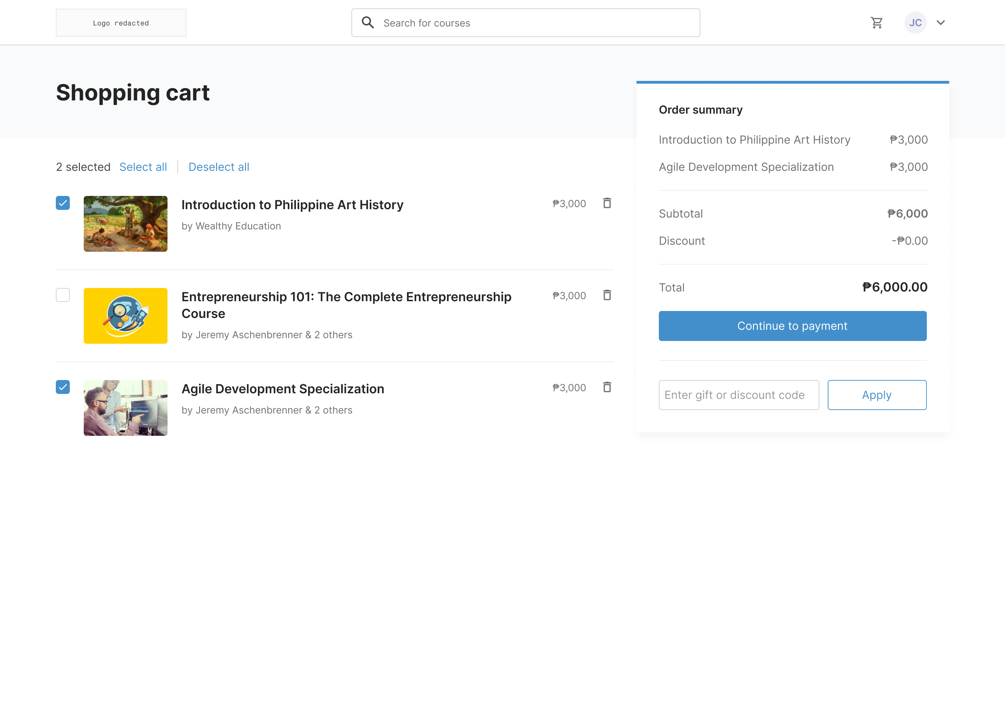The height and width of the screenshot is (714, 1005).
Task: Delete Introduction to Philippine Art History via trash icon
Action: 607,203
